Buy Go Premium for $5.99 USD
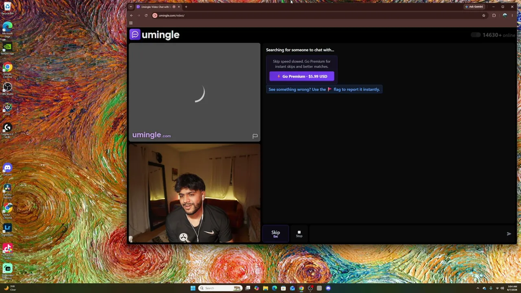This screenshot has width=521, height=293. pos(302,77)
